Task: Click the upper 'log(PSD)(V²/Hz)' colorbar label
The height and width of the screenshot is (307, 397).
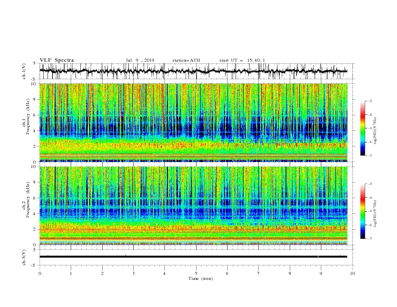Action: tap(376, 131)
